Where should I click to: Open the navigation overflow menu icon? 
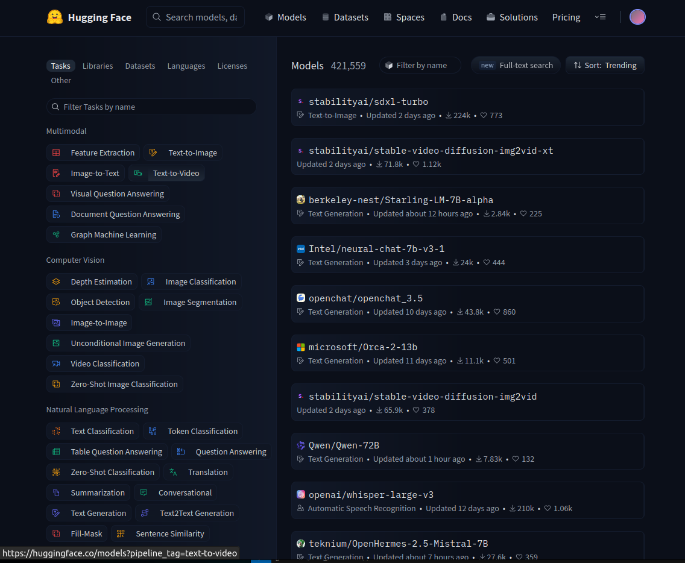pyautogui.click(x=600, y=17)
